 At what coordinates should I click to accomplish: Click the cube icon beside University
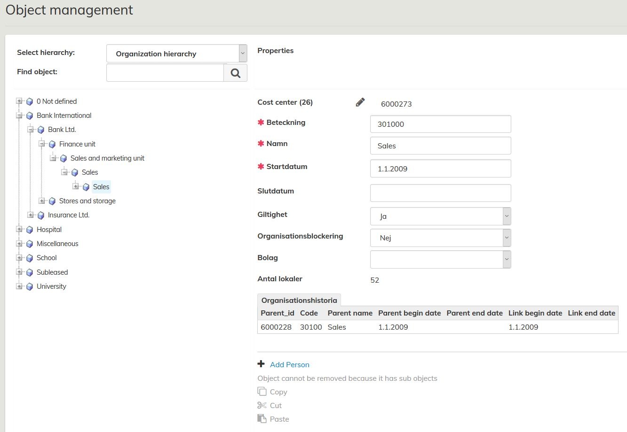coord(30,286)
